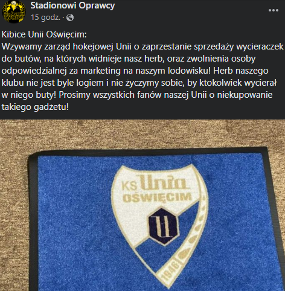Open the blue doormat photo attachment
This screenshot has width=285, height=291.
(x=142, y=205)
